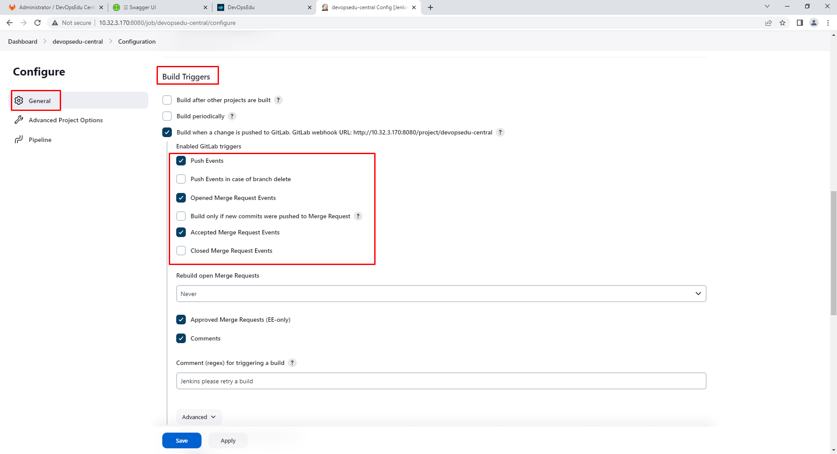Toggle Approved Merge Requests (EE-only)
The width and height of the screenshot is (837, 454).
[x=181, y=320]
